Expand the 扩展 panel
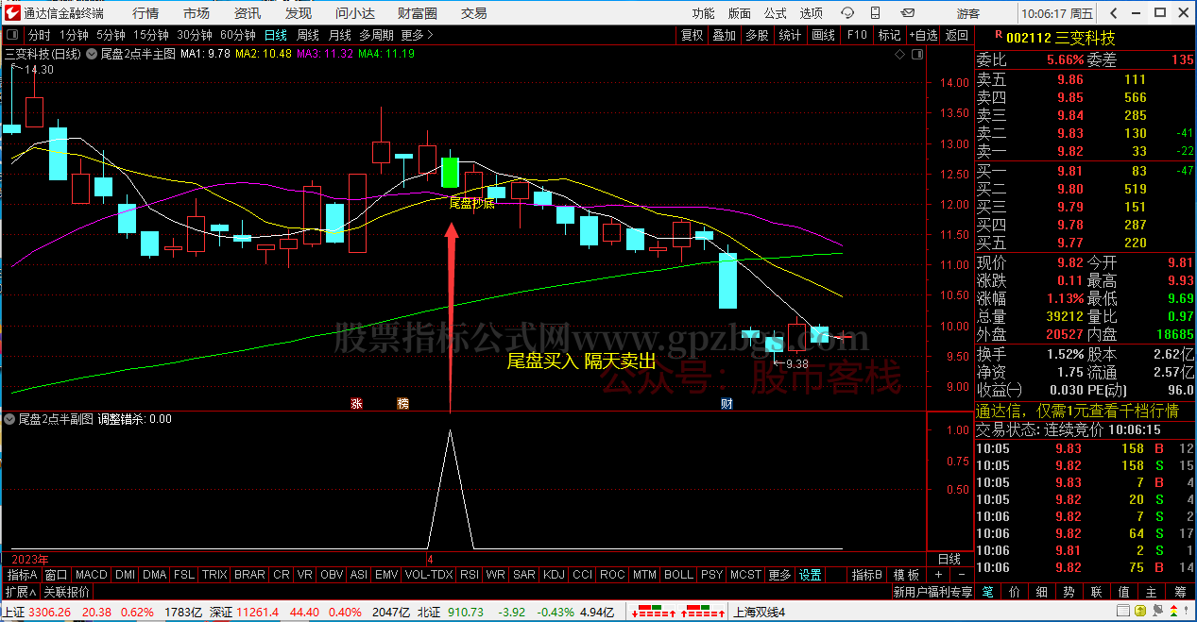 click(x=20, y=592)
